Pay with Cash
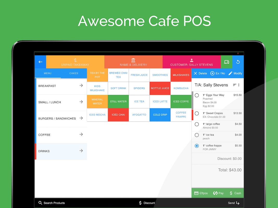The width and height of the screenshot is (278, 208). tap(235, 193)
